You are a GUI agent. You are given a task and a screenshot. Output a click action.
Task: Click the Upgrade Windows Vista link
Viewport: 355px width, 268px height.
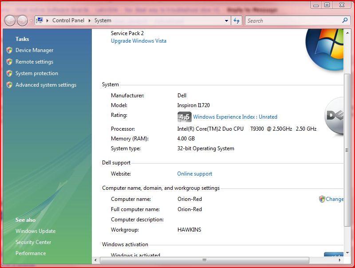(138, 41)
